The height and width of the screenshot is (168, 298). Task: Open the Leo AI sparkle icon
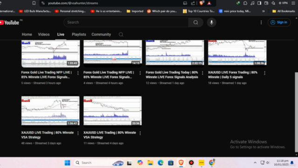[273, 3]
